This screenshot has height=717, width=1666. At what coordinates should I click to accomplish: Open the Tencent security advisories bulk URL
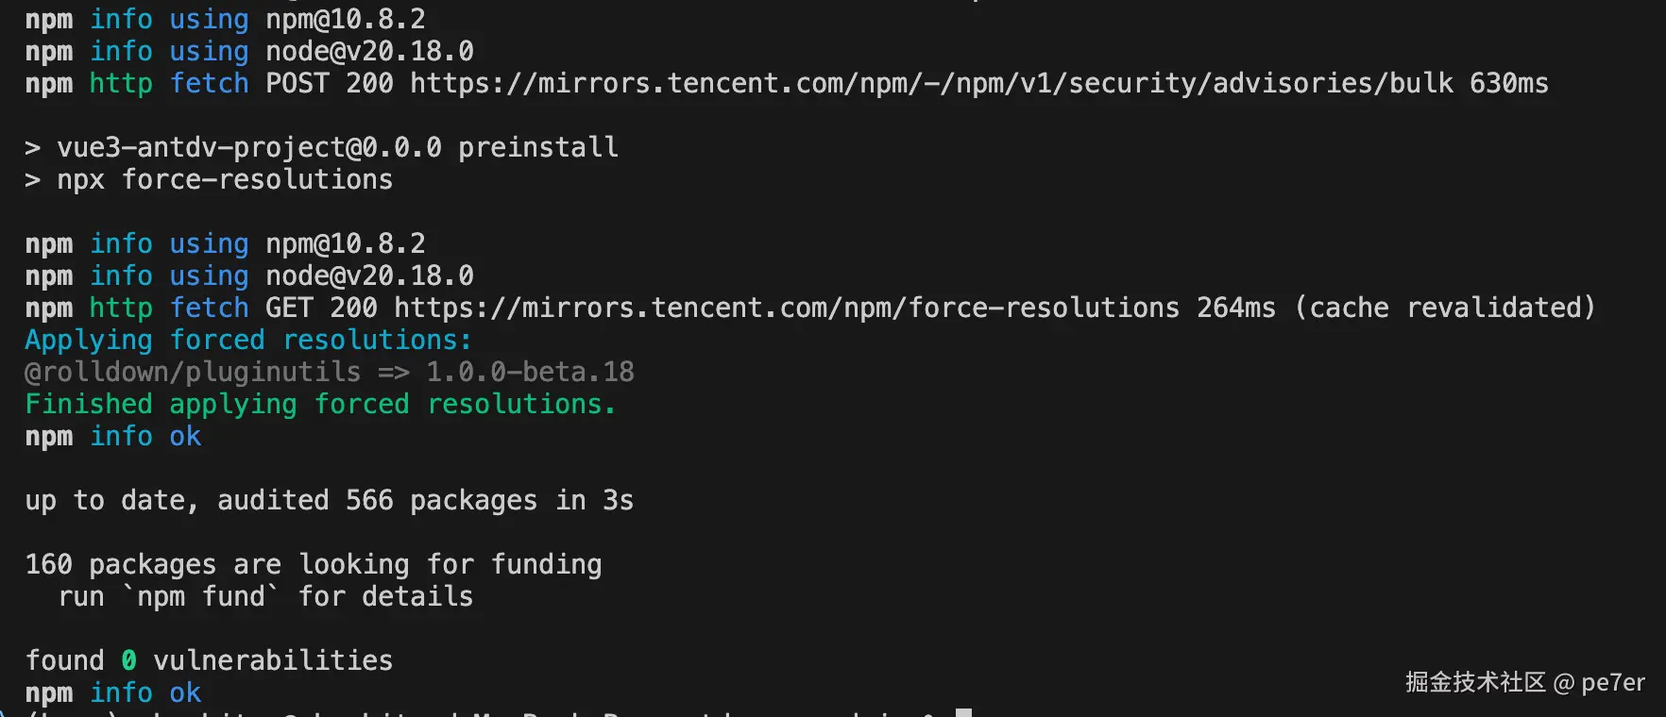pyautogui.click(x=931, y=83)
